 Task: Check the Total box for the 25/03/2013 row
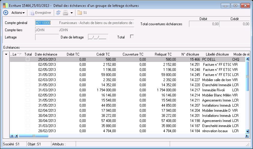click(28, 59)
